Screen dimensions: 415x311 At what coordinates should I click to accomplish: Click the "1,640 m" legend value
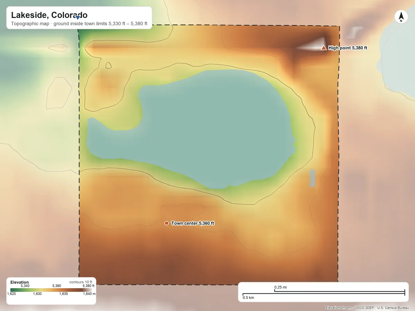(x=89, y=294)
